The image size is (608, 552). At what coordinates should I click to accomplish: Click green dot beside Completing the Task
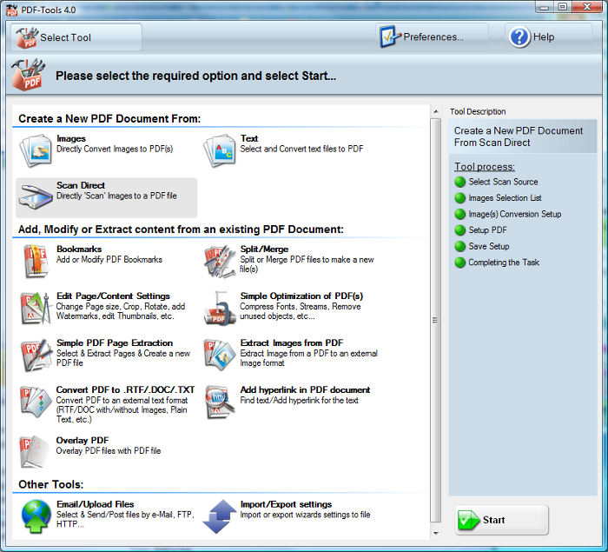[x=459, y=263]
